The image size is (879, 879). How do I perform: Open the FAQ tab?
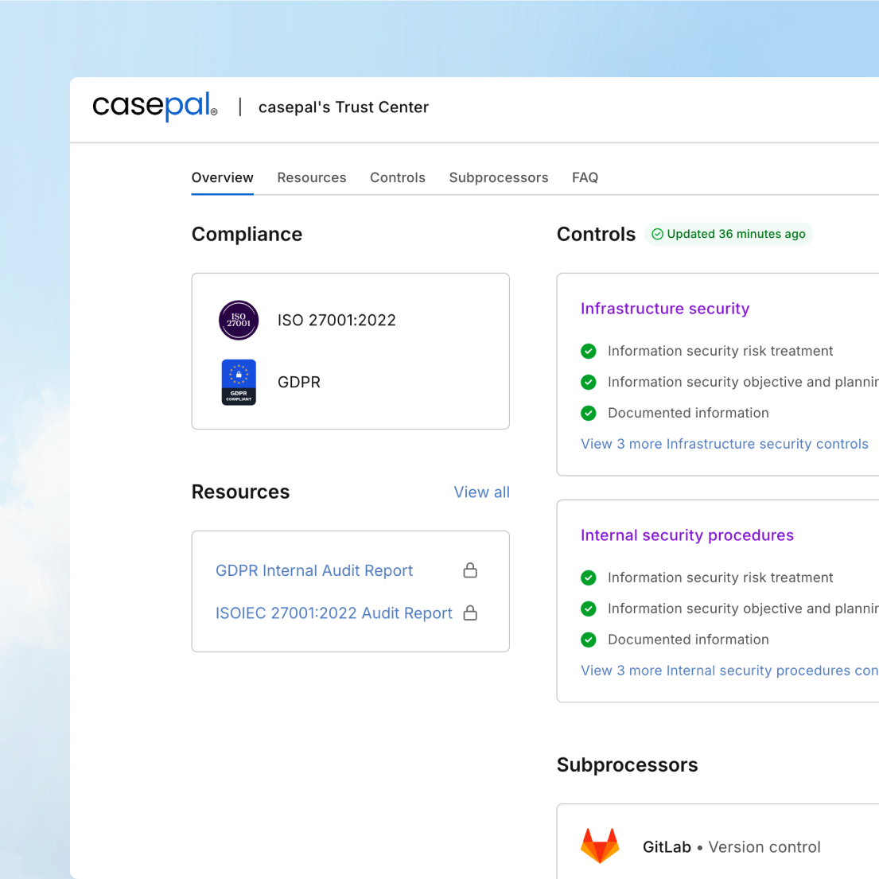pos(585,177)
